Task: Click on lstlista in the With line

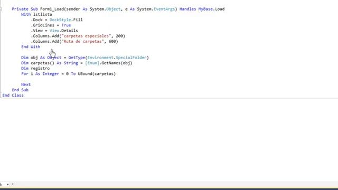Action: pyautogui.click(x=42, y=14)
